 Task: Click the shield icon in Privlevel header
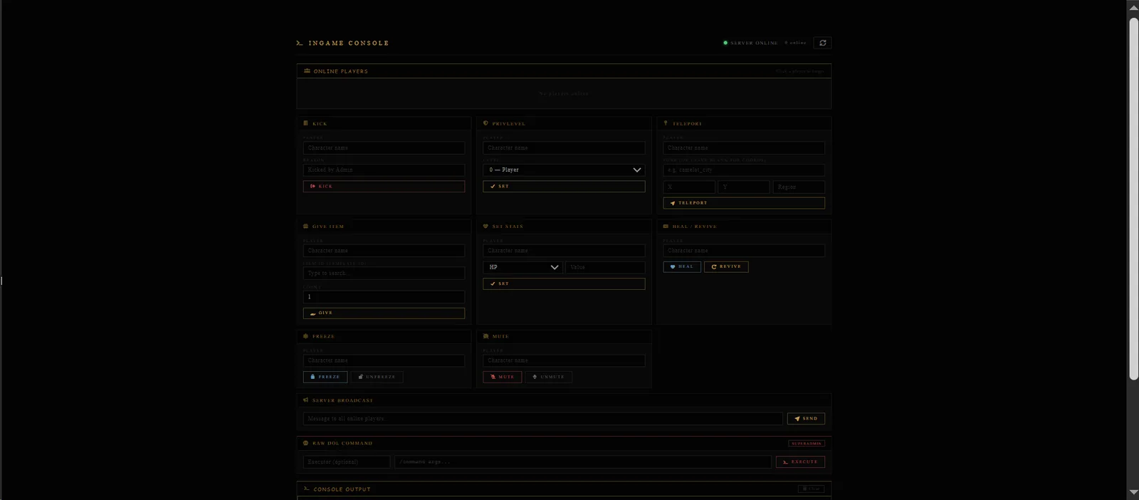(x=485, y=123)
